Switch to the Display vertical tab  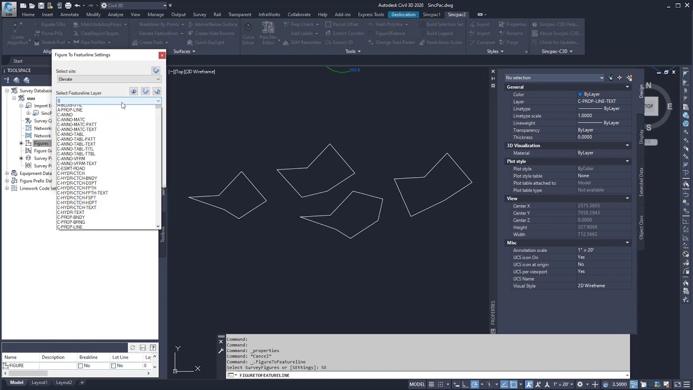[x=642, y=136]
